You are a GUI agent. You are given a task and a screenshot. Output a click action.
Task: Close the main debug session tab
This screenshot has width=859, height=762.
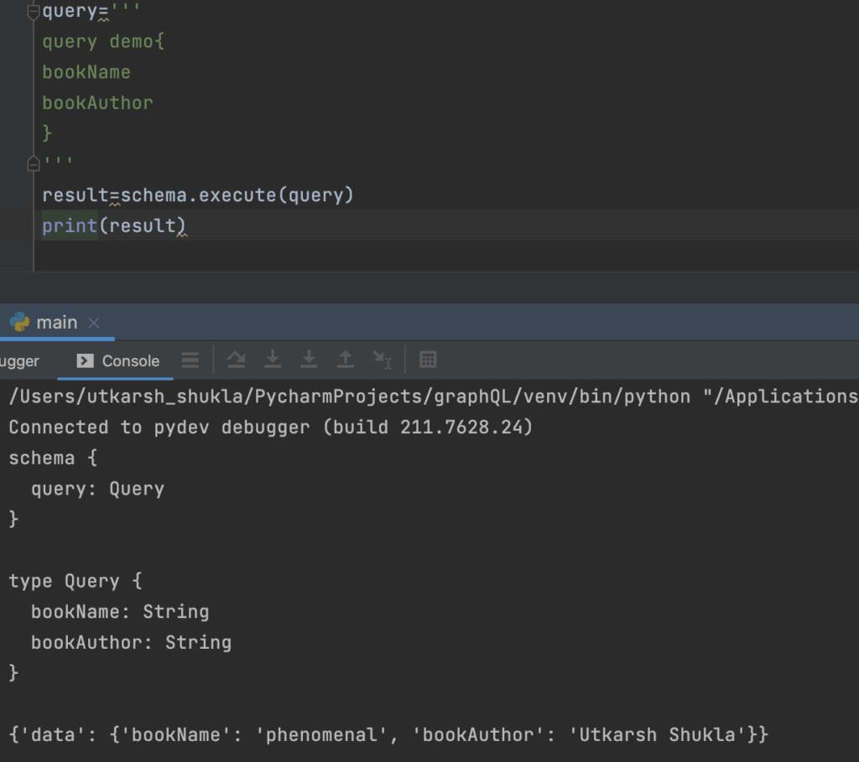[x=94, y=323]
